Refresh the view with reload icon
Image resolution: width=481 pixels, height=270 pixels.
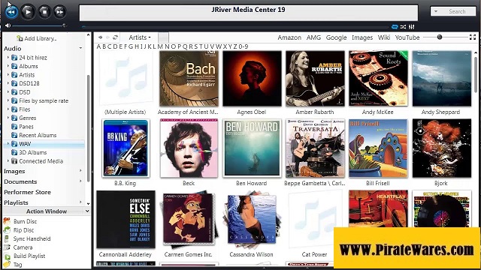(x=115, y=37)
